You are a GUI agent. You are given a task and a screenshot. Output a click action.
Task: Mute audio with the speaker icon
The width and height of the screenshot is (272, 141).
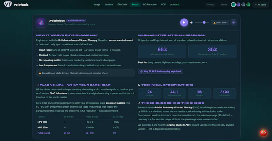(191, 22)
